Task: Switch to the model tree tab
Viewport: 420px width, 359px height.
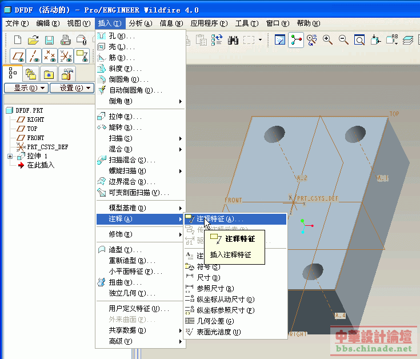Action: coord(13,73)
